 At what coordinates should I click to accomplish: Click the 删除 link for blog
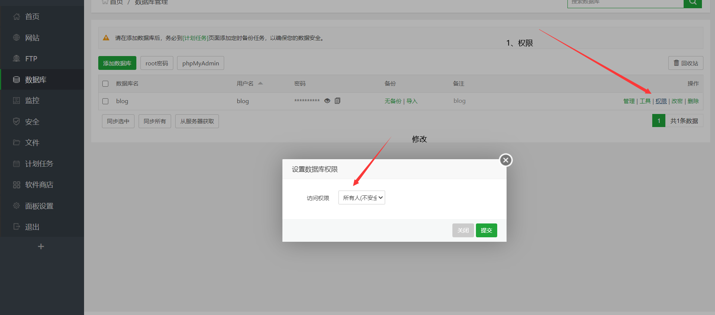tap(693, 101)
